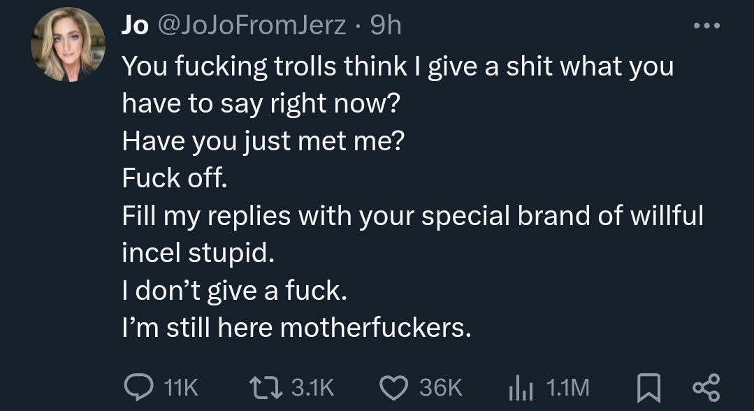
Task: Click the text "I'm still here"
Action: 197,328
